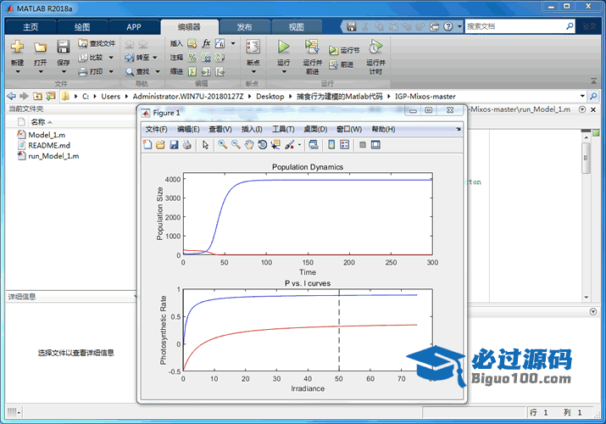606x424 pixels.
Task: Open Brush tool color dropdown in Figure
Action: 299,145
